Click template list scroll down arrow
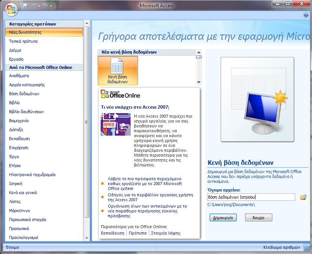 pyautogui.click(x=199, y=82)
